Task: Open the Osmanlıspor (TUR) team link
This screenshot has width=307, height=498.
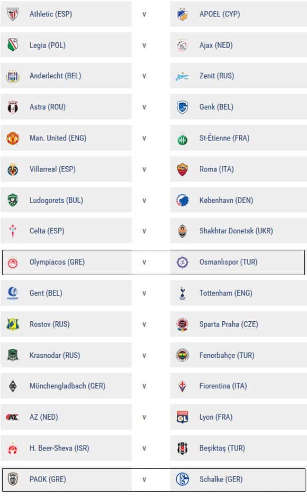Action: point(229,262)
